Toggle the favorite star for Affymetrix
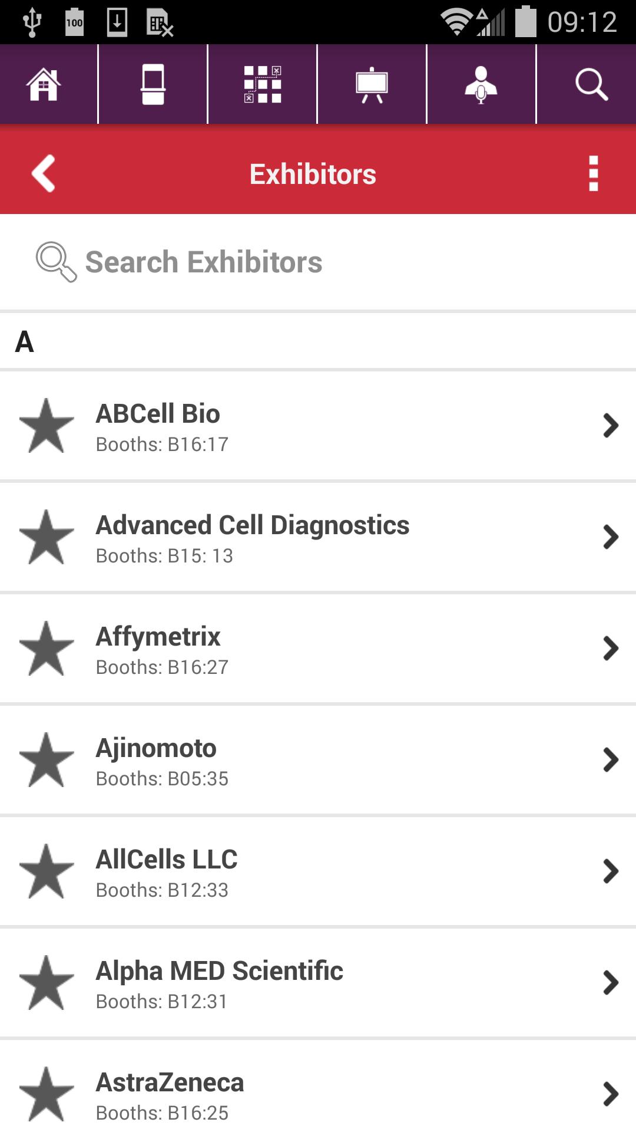Image resolution: width=636 pixels, height=1132 pixels. [x=47, y=649]
